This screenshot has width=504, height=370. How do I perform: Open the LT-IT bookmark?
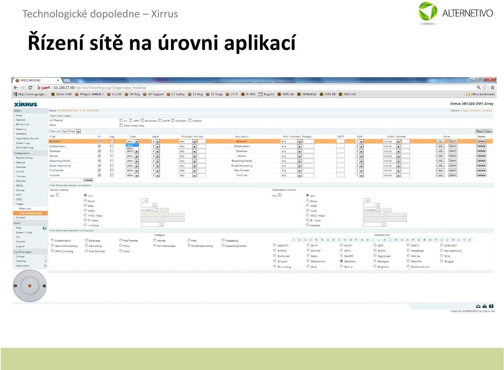click(x=232, y=94)
